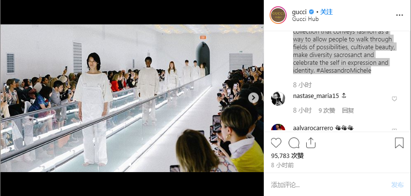The height and width of the screenshot is (196, 411).
Task: Follow gucci using the blue 关注 link
Action: point(326,12)
